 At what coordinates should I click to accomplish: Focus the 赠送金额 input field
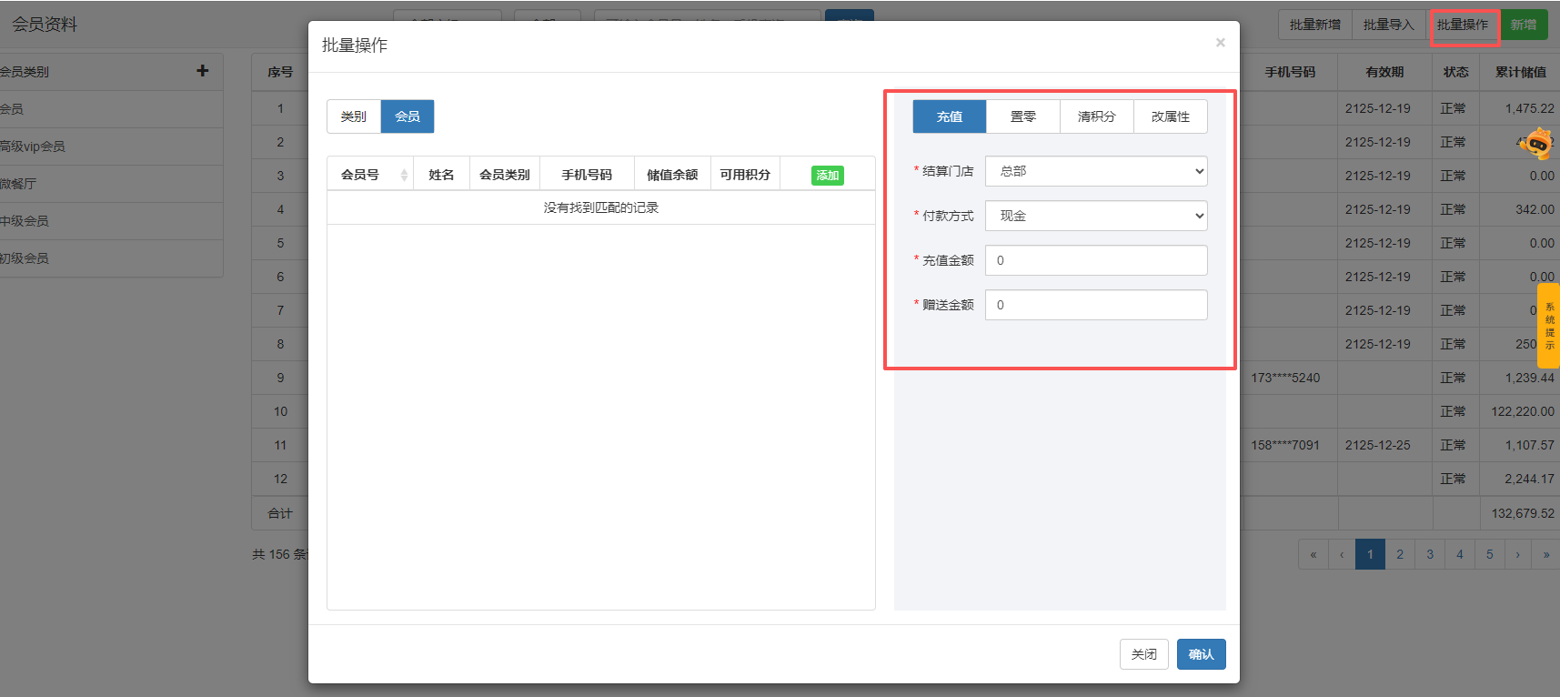coord(1095,305)
